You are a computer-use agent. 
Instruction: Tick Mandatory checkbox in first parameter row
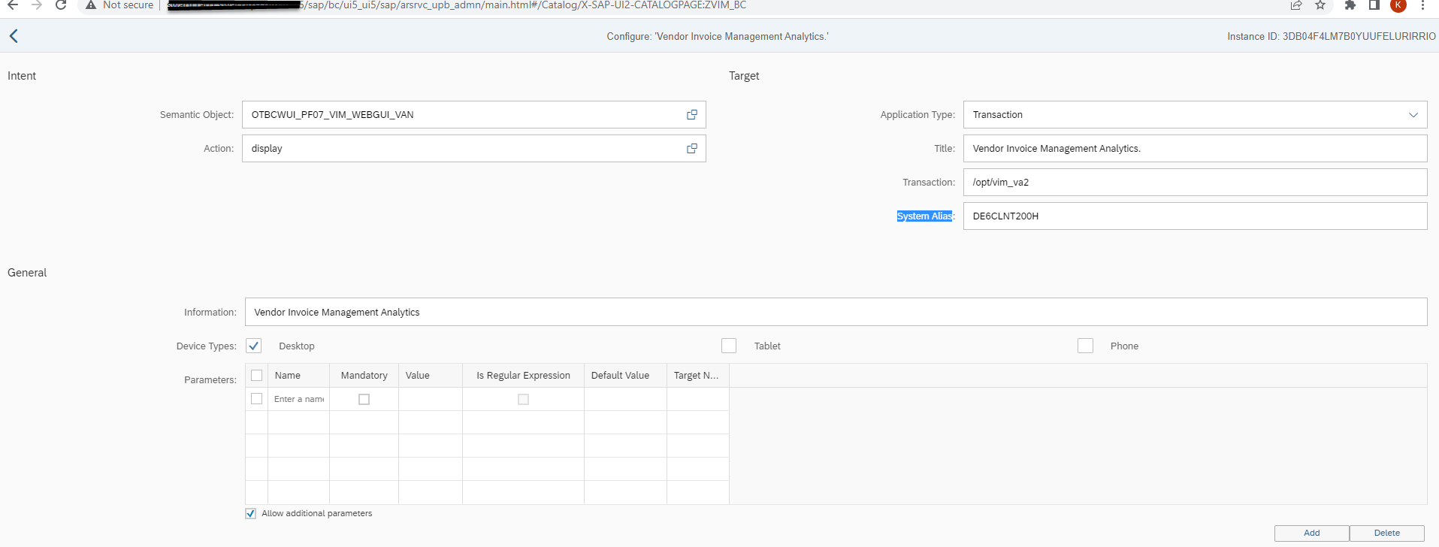pyautogui.click(x=364, y=400)
